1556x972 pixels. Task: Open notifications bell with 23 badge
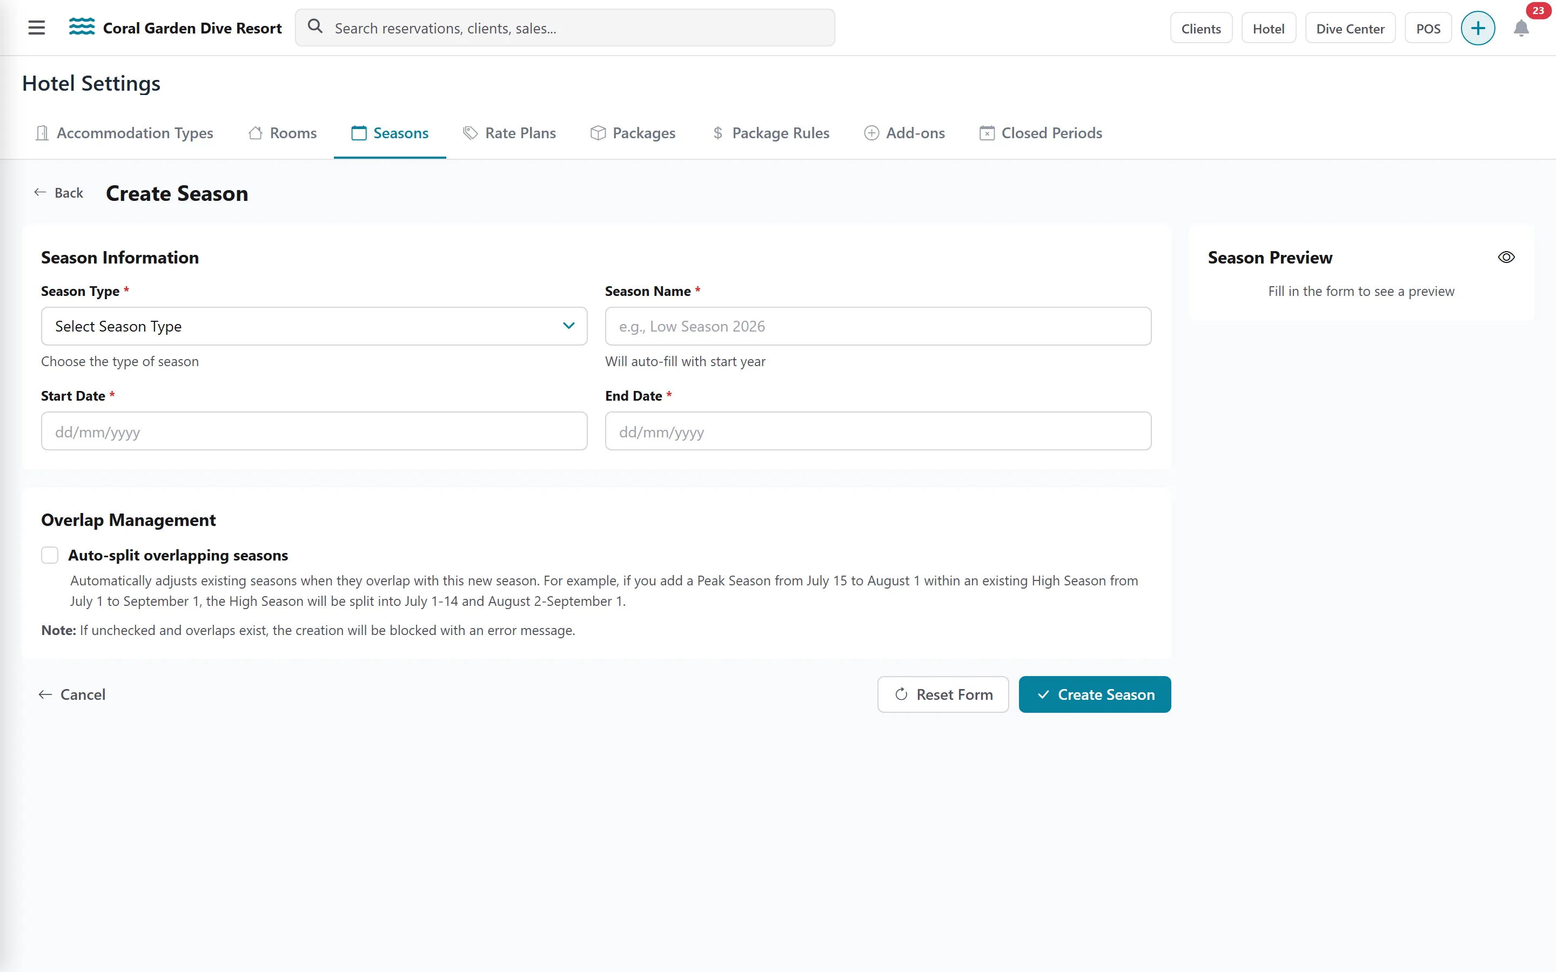click(1521, 28)
